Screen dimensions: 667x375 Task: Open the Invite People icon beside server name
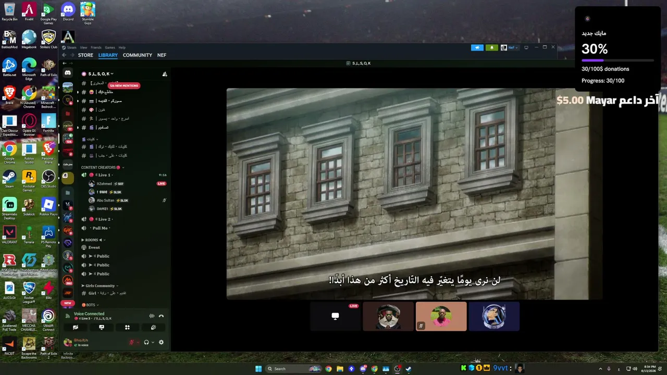pos(165,74)
